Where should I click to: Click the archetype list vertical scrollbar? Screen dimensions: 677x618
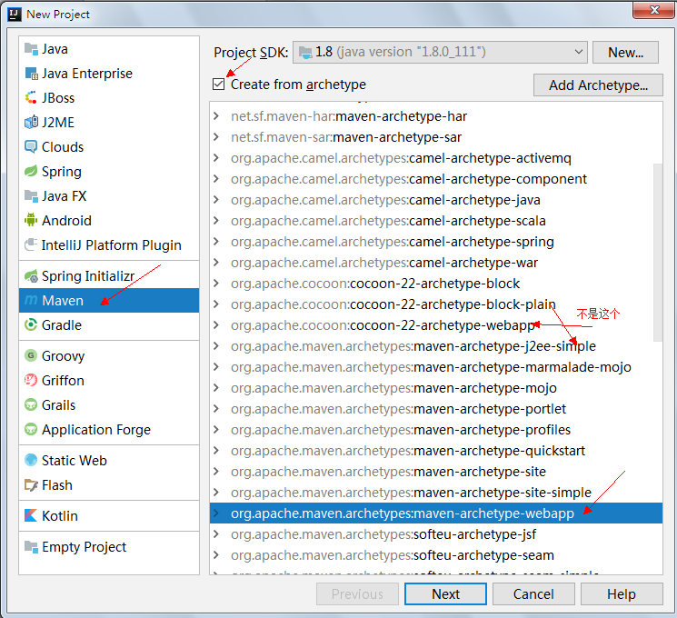click(x=658, y=253)
